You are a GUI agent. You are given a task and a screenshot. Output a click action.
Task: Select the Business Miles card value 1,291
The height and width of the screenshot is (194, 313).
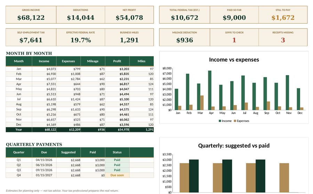pyautogui.click(x=129, y=40)
